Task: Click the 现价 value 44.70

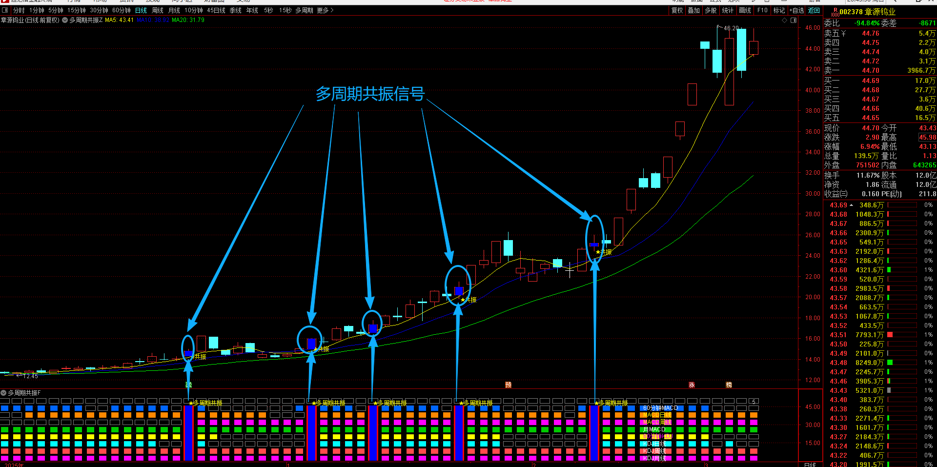Action: tap(871, 128)
